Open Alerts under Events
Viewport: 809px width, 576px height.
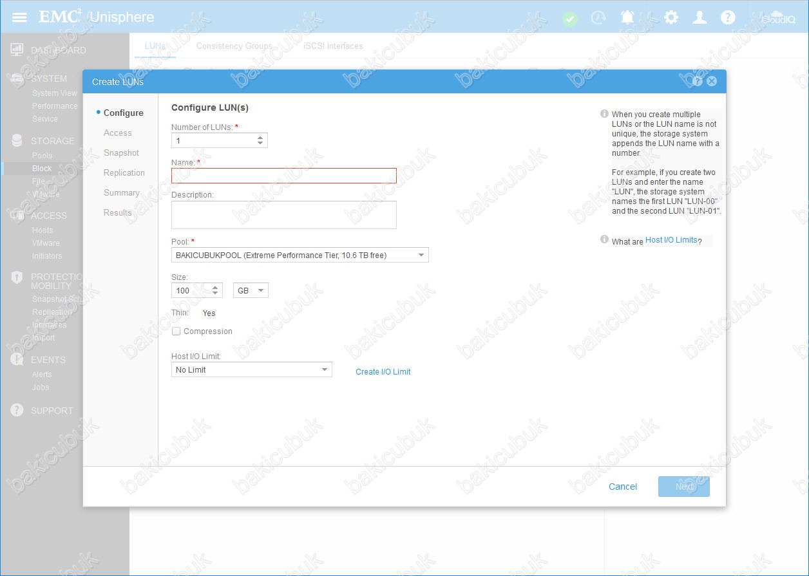click(x=42, y=375)
